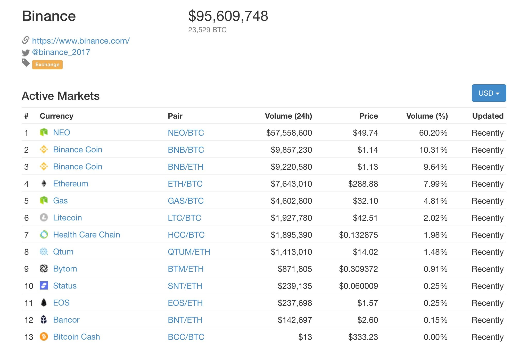Open the BTM/ETH pair link
Viewport: 528px width, 354px height.
click(x=186, y=269)
